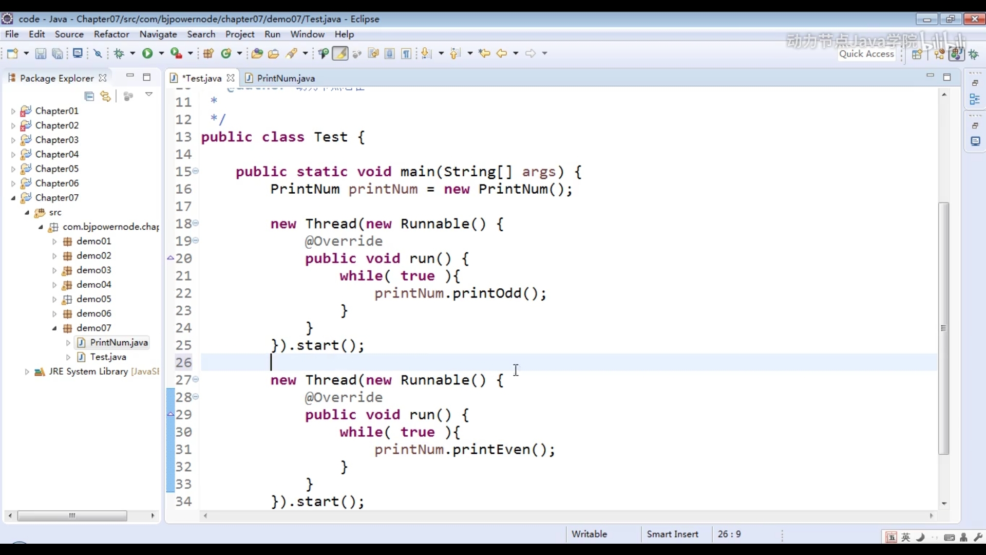
Task: Click the Quick Access search field
Action: point(867,54)
